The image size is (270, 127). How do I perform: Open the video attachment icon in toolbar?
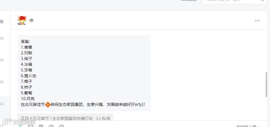[61, 126]
